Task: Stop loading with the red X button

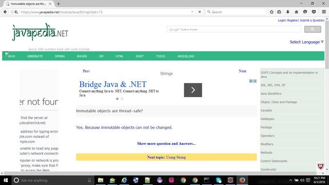Action: [x=199, y=12]
